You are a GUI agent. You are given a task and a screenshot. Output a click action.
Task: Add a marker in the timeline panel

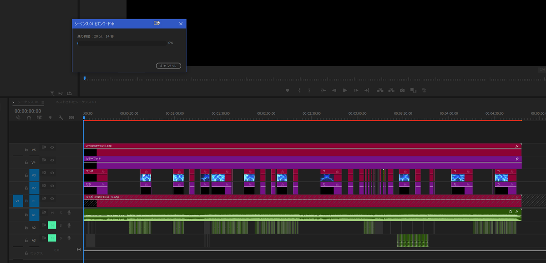(50, 117)
